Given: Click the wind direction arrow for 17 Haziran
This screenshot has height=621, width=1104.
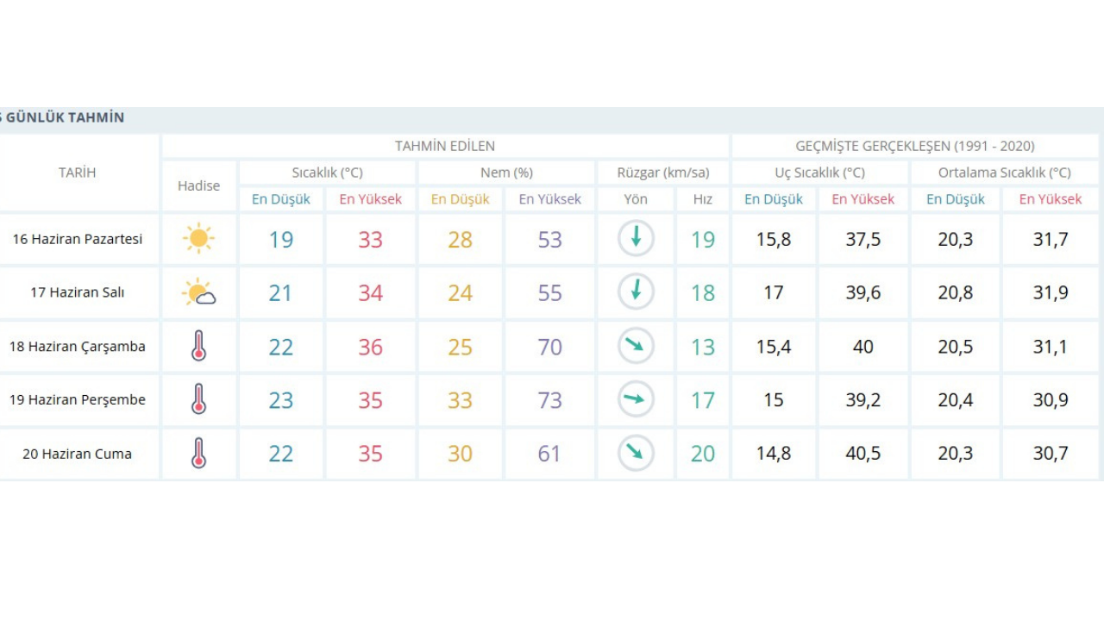Looking at the screenshot, I should [636, 292].
